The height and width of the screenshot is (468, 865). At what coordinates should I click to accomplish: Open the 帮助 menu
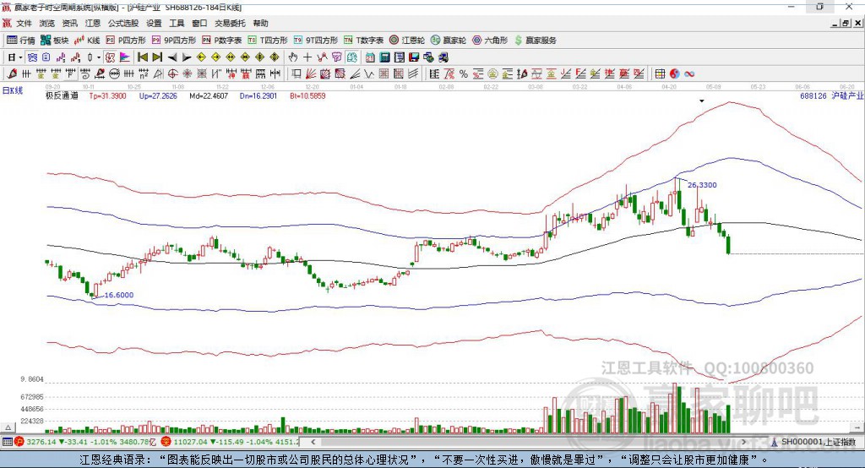(x=260, y=23)
